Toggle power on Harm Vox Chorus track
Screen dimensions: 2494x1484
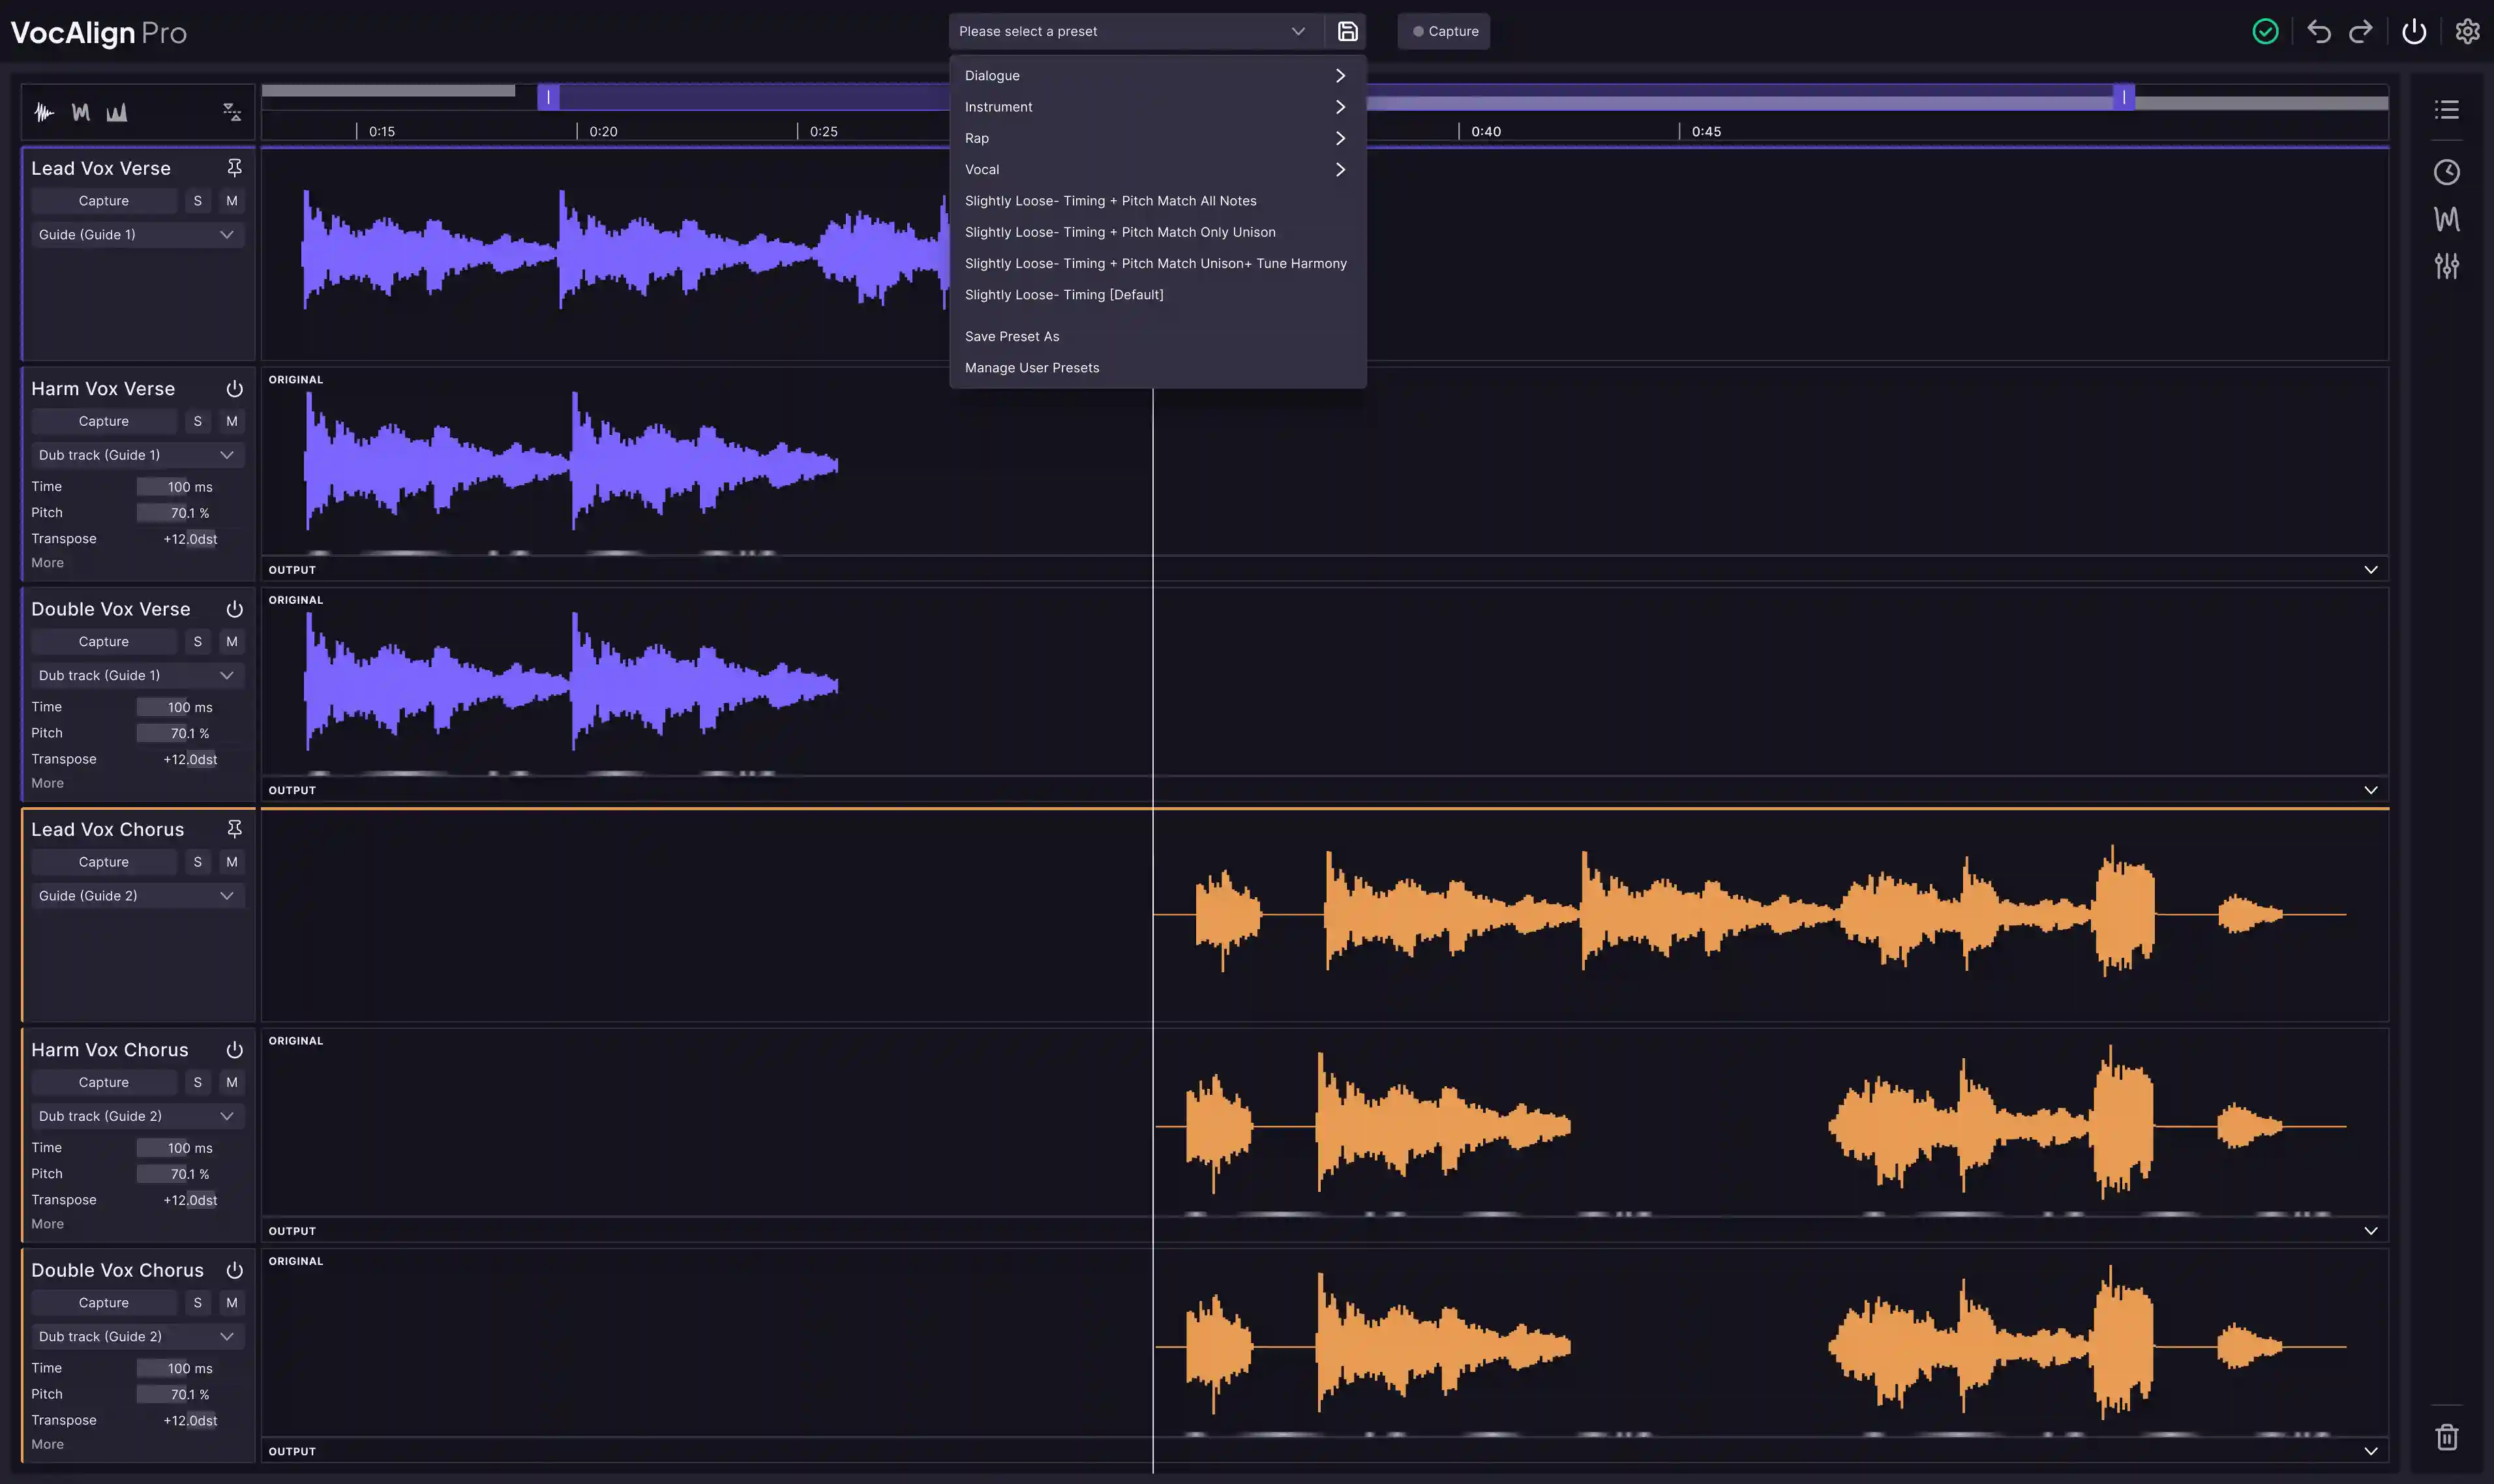click(x=234, y=1050)
